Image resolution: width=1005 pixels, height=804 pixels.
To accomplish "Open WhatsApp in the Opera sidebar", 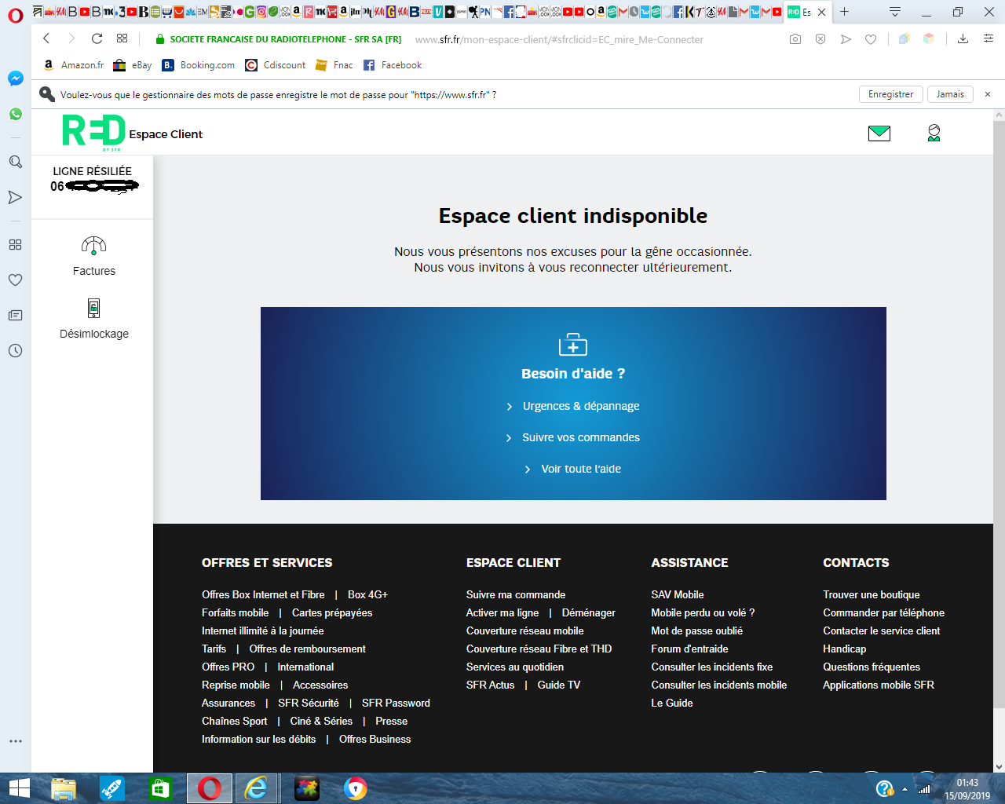I will click(x=15, y=114).
